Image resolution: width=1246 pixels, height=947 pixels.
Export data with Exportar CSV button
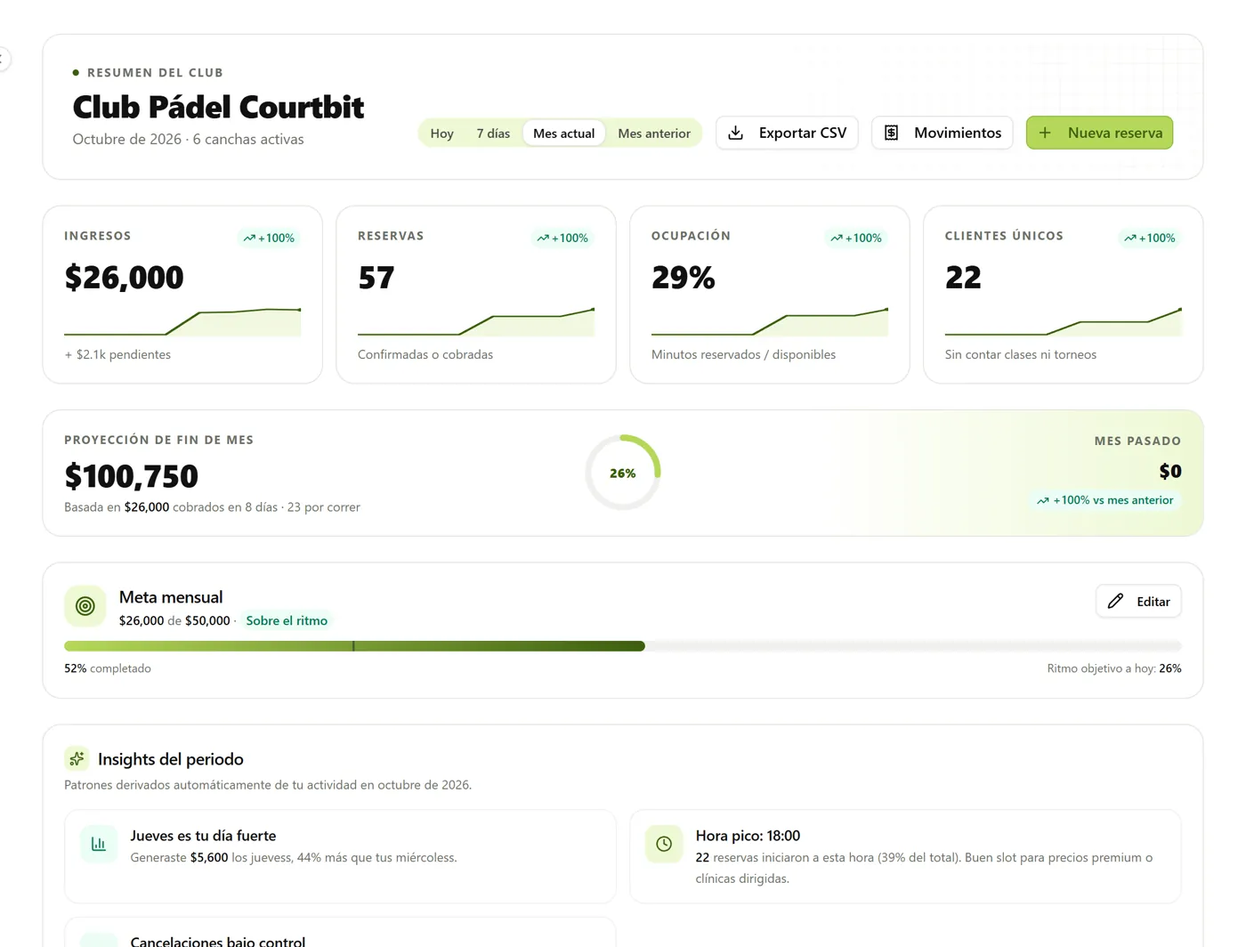point(787,133)
